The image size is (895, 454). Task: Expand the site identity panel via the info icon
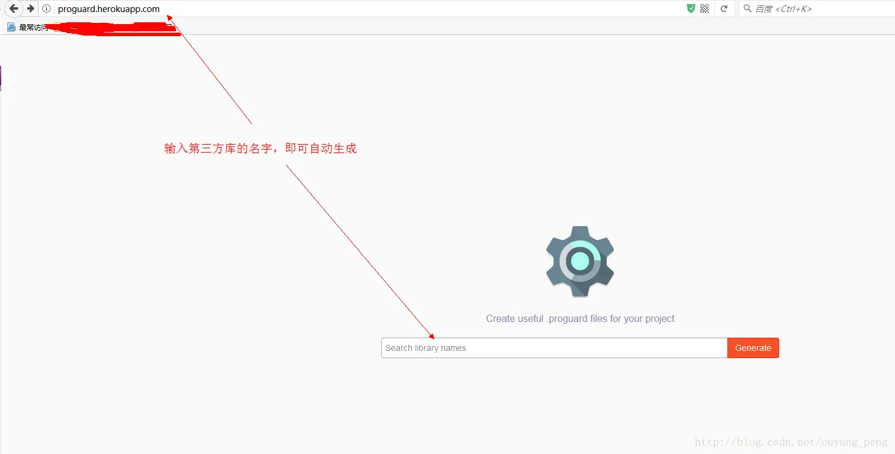click(46, 8)
